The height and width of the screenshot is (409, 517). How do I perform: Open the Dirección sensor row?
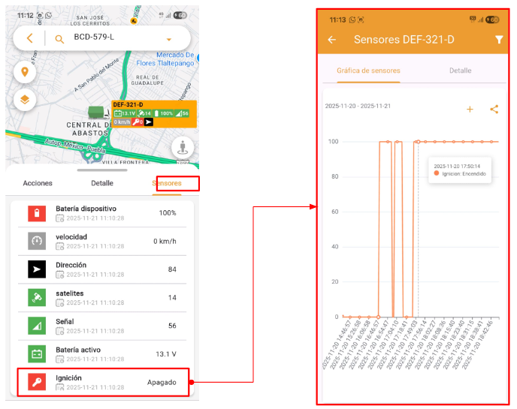(102, 269)
